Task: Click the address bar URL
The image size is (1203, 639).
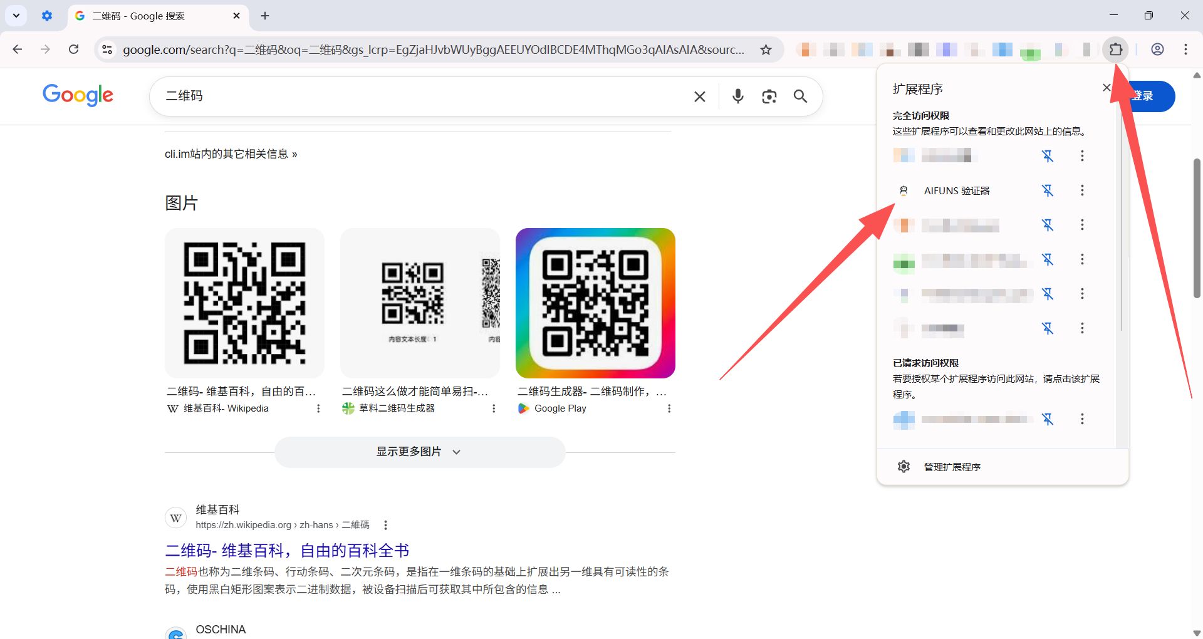Action: (434, 49)
